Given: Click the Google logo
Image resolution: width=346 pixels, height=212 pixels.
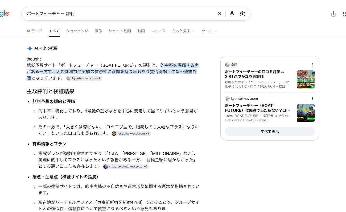Looking at the screenshot, I should coord(4,14).
